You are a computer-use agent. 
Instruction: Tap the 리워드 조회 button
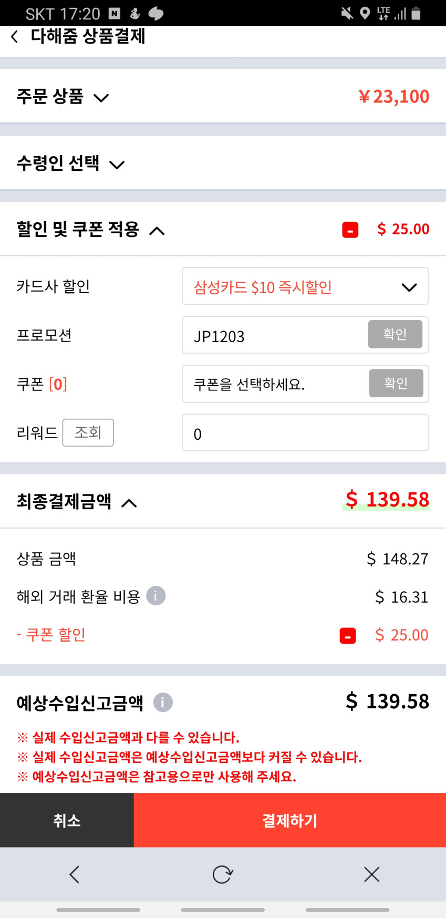(x=88, y=432)
